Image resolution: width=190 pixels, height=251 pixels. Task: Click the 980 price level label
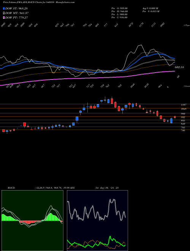click(183, 114)
